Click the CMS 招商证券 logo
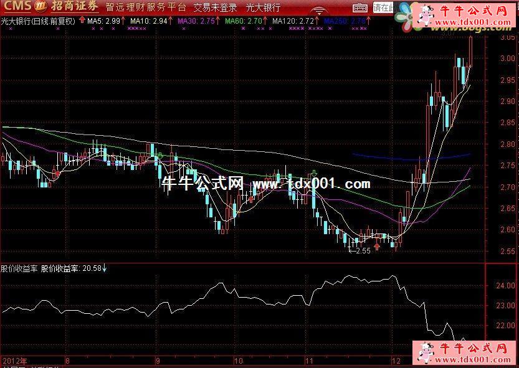Viewport: 519px width, 368px height. pos(49,7)
